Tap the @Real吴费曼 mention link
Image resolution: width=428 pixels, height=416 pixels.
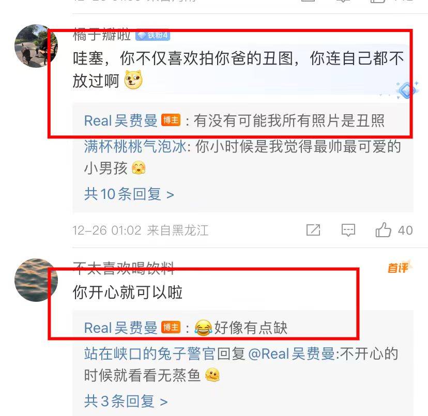pyautogui.click(x=292, y=354)
